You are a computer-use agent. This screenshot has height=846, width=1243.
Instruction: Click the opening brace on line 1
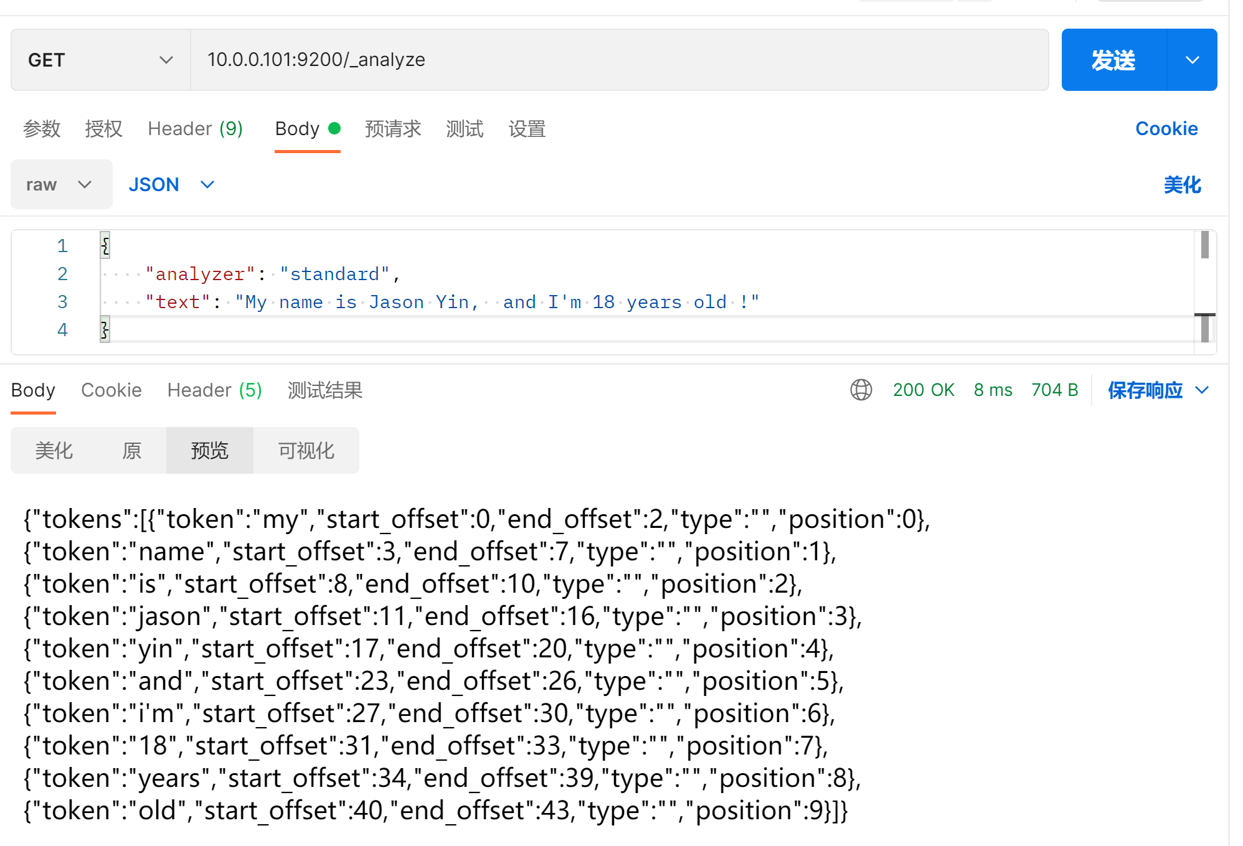click(x=105, y=245)
